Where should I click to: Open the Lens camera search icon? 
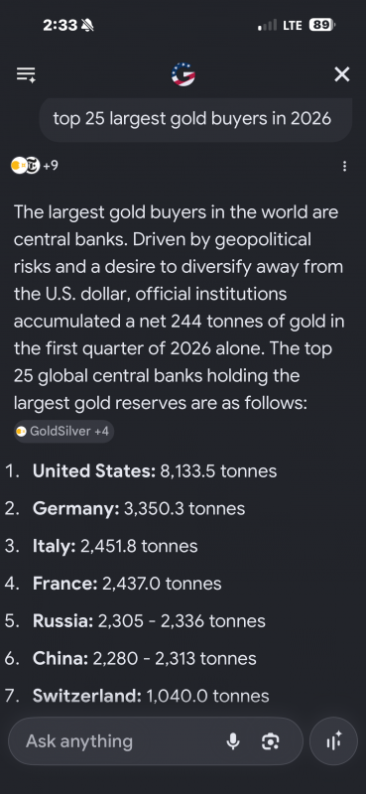pos(270,741)
